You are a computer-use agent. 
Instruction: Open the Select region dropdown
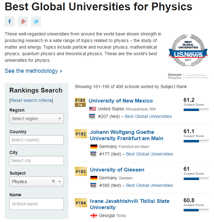point(37,119)
